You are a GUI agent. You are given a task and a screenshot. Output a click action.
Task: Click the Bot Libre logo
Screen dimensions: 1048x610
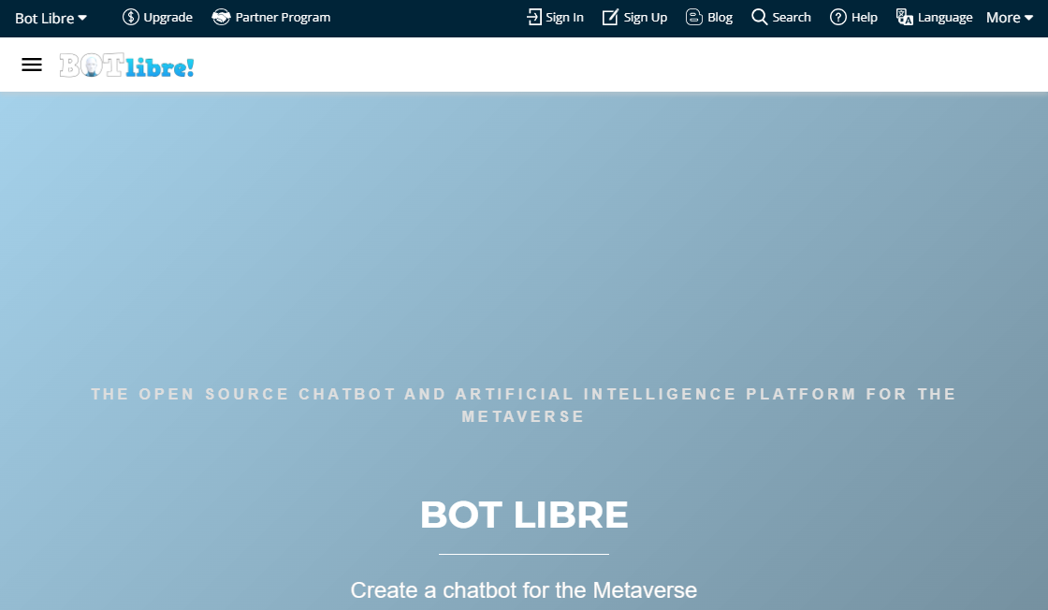[126, 65]
